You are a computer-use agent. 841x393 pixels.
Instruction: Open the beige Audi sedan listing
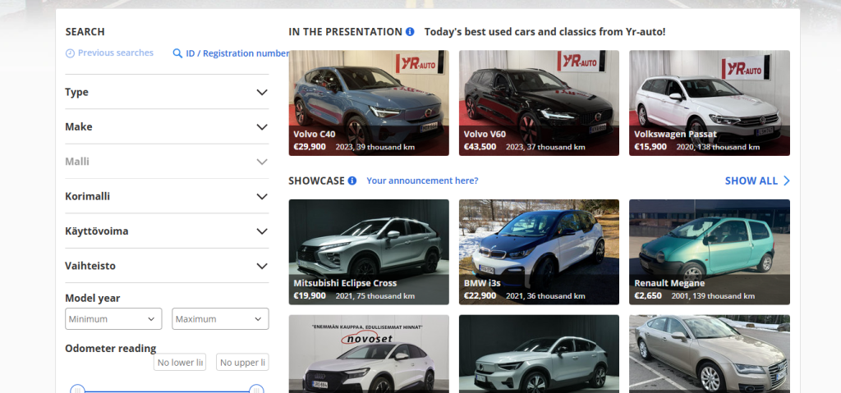(710, 354)
